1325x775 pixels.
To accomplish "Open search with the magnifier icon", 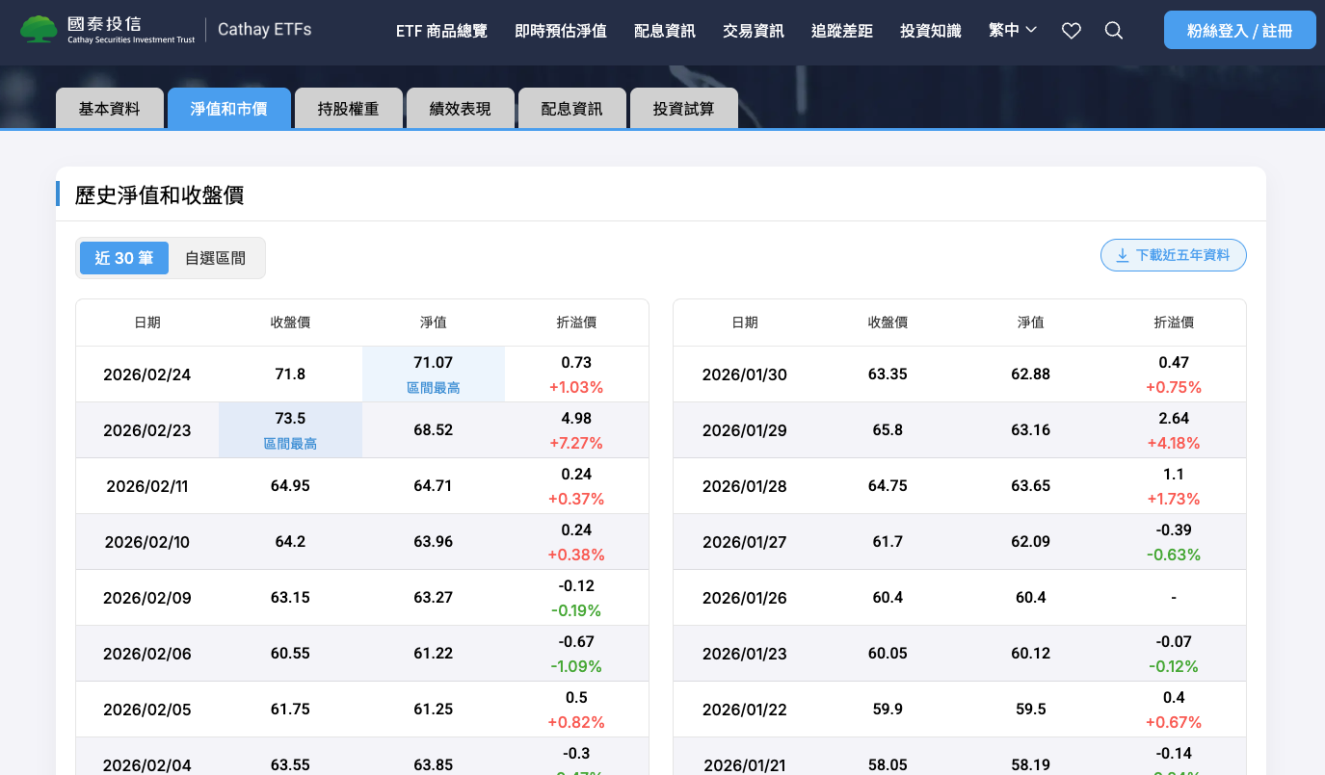I will coord(1113,31).
